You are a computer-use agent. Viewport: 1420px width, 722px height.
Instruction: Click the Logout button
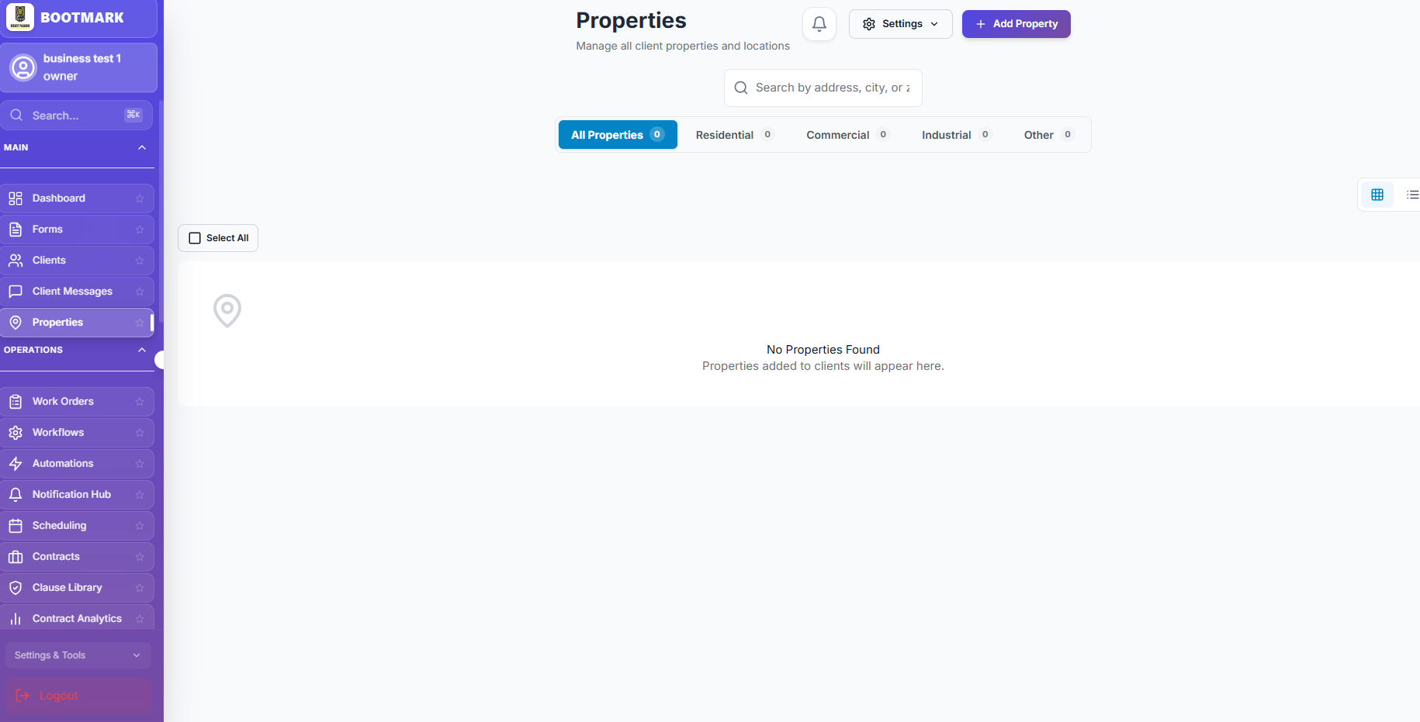click(78, 696)
